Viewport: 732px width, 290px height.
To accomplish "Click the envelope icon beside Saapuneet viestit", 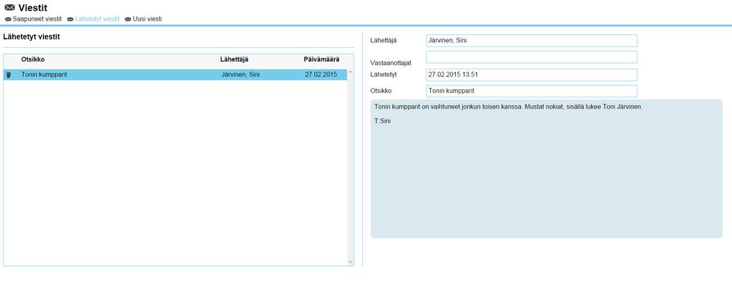I will 8,19.
